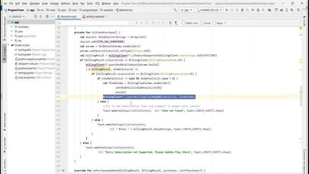
Task: Open the Project Structure folder icon
Action: (269, 10)
